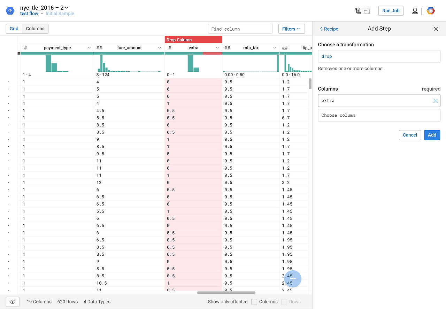Open the recipe steps icon
The height and width of the screenshot is (309, 446).
click(358, 11)
